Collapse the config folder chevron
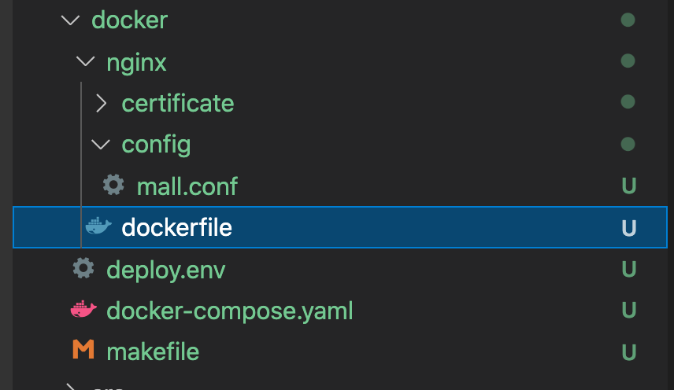This screenshot has width=674, height=390. [101, 145]
